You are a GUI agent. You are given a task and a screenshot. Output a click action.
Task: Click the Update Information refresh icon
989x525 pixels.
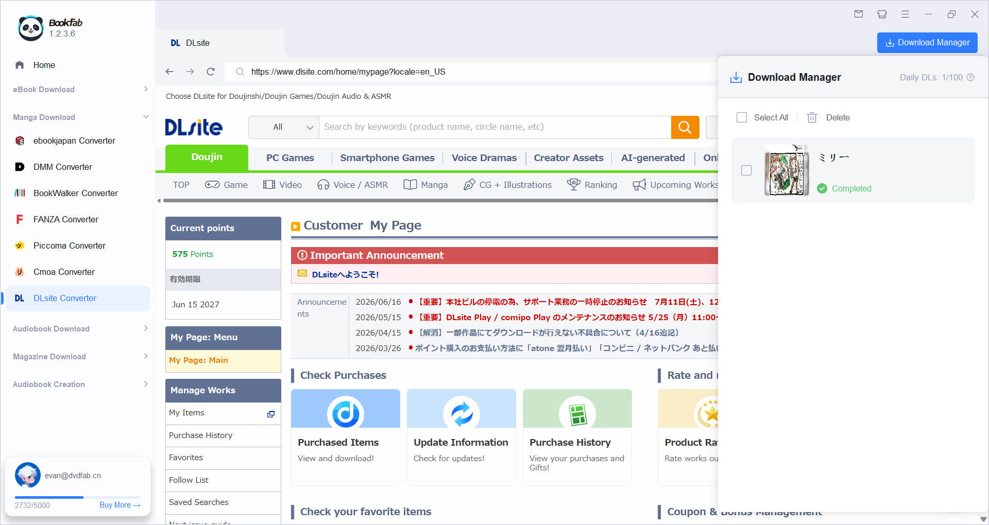click(462, 413)
